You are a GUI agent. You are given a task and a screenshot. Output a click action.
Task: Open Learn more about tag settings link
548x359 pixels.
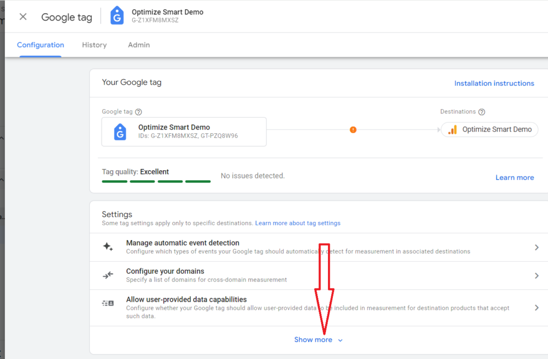click(298, 223)
